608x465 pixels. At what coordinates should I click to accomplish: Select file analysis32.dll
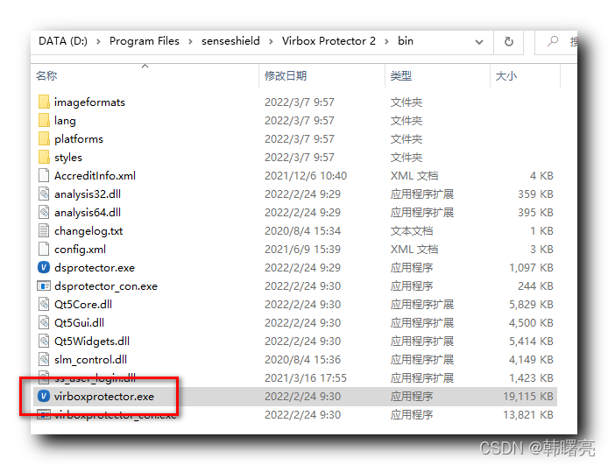click(x=88, y=194)
